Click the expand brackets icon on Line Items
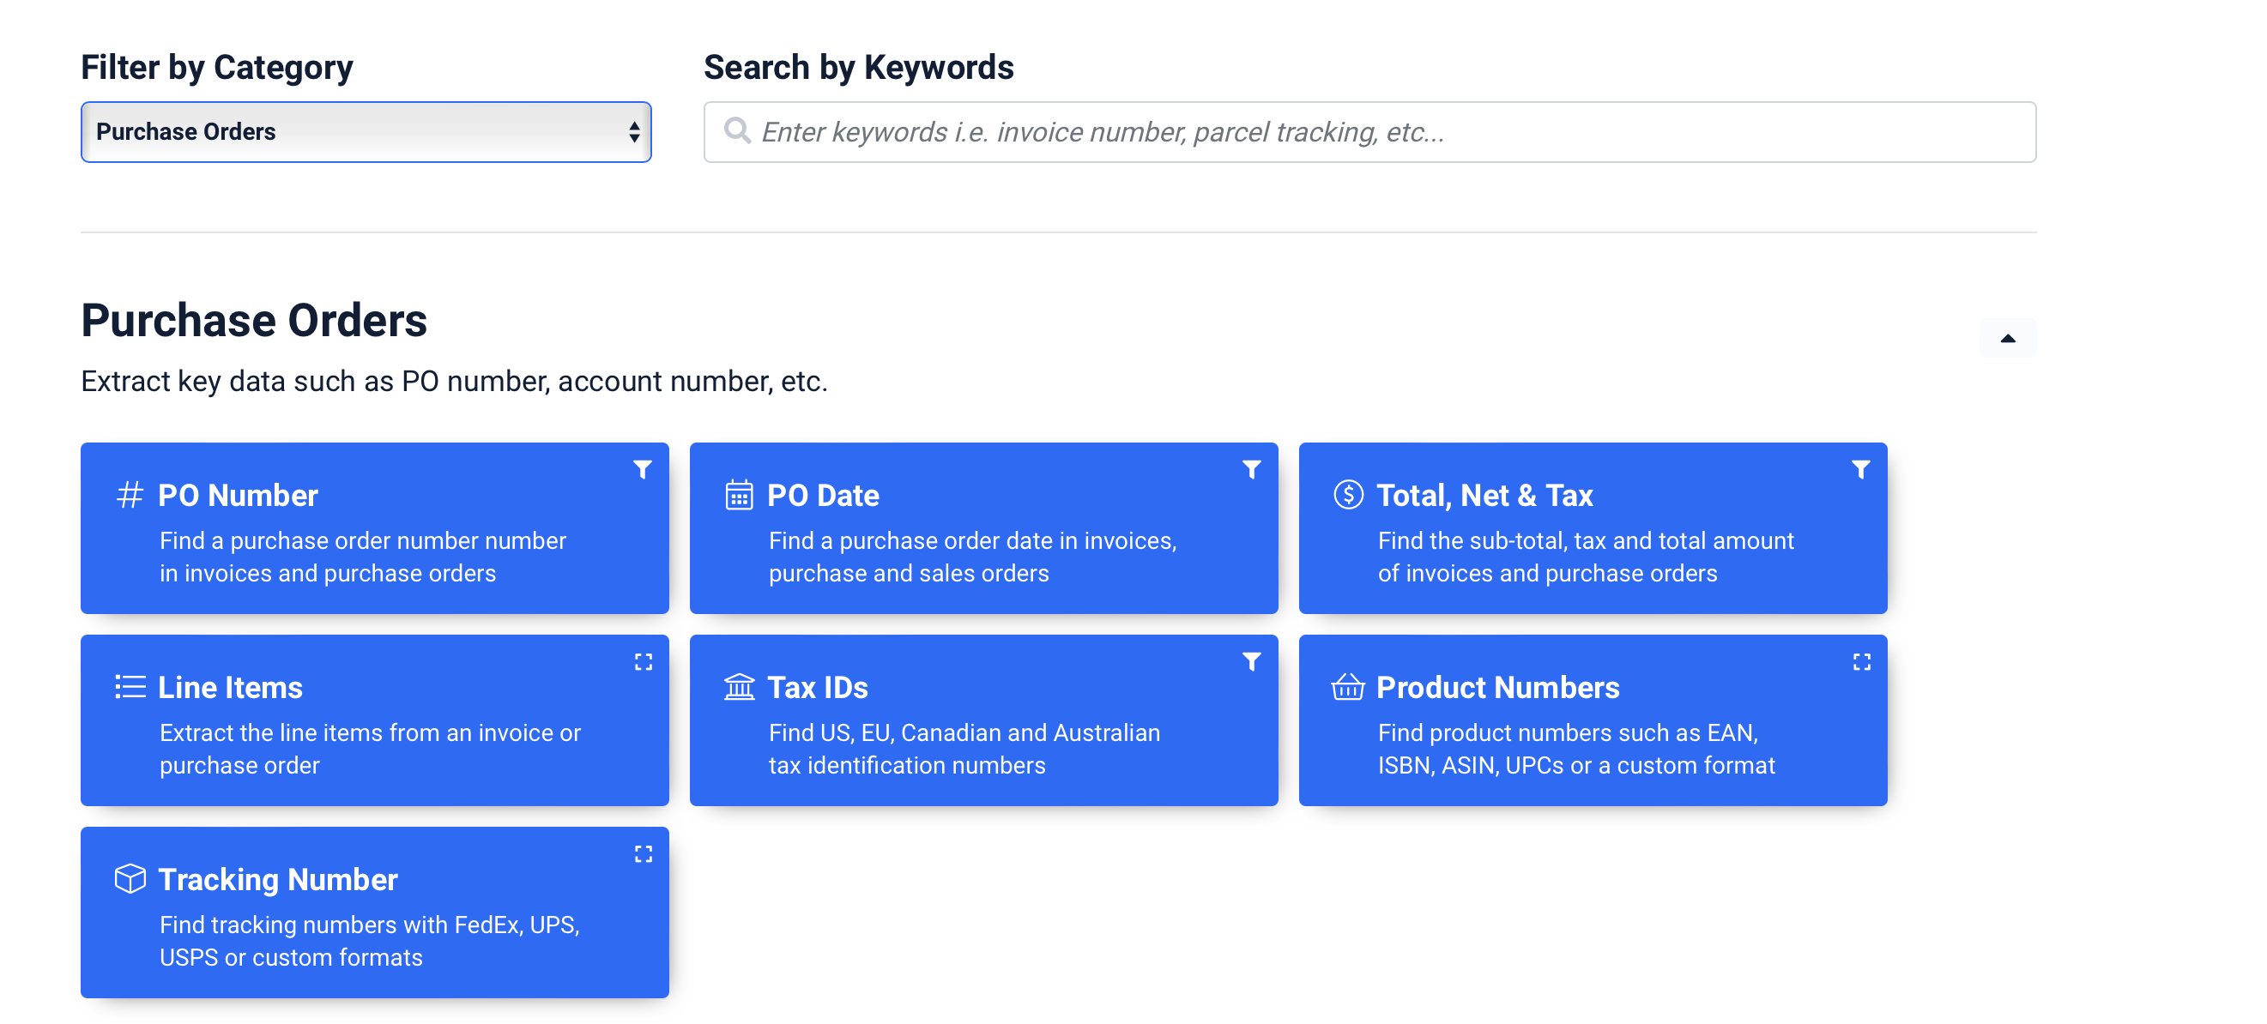 644,661
